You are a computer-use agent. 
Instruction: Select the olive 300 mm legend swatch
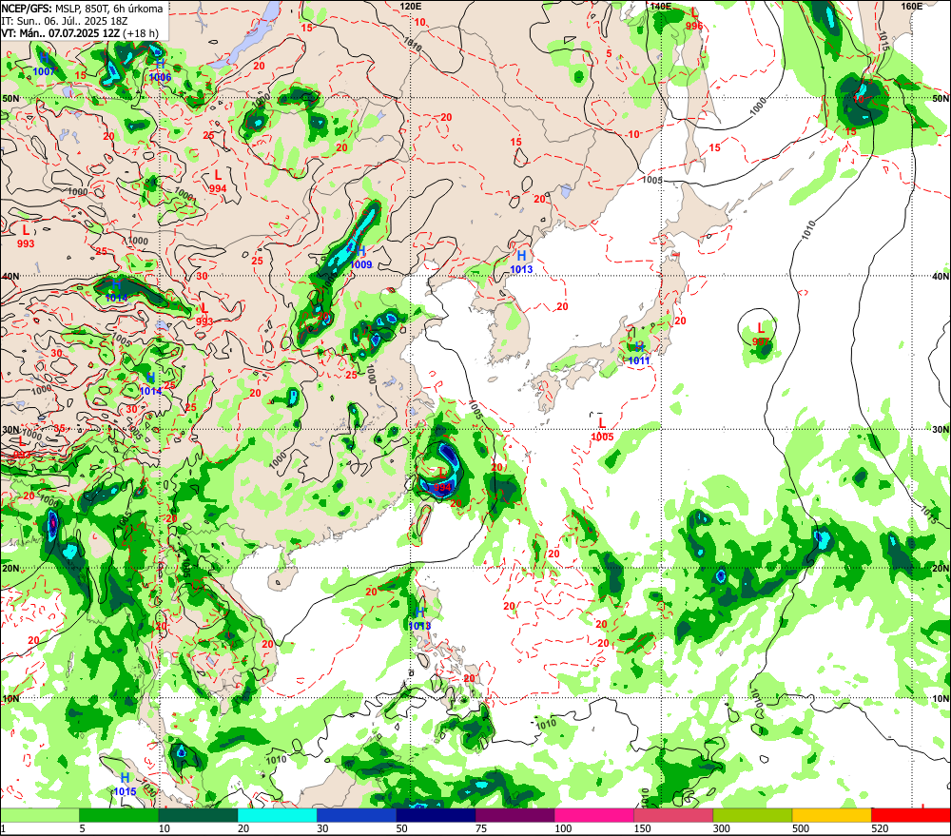click(x=752, y=815)
